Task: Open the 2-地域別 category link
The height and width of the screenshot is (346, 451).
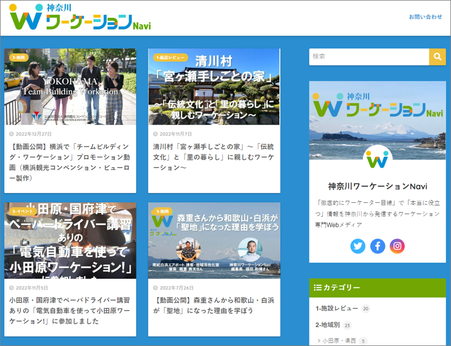Action: click(328, 325)
